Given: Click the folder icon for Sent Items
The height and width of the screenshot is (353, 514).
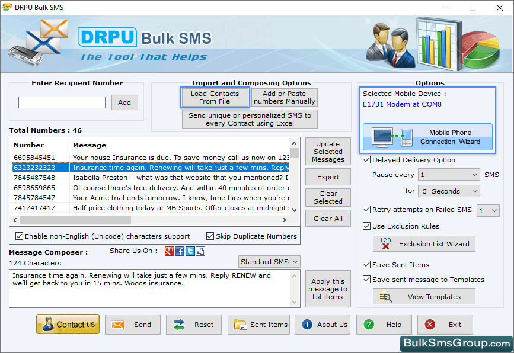Looking at the screenshot, I should coord(240,325).
